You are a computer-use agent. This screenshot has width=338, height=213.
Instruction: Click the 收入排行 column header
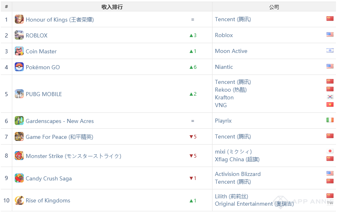tap(112, 7)
